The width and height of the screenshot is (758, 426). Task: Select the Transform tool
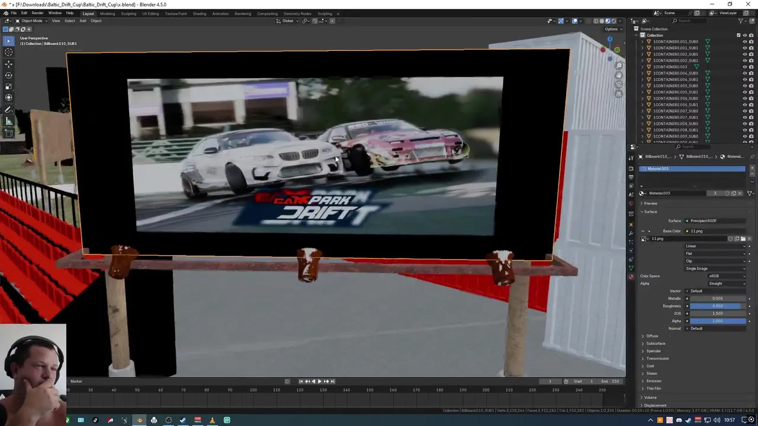(8, 98)
